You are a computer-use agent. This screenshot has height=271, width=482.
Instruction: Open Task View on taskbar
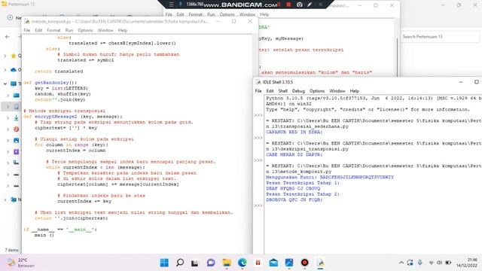pyautogui.click(x=195, y=263)
